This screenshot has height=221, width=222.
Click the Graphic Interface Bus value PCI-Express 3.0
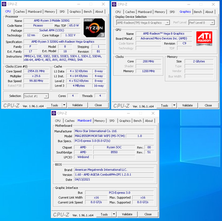click(x=119, y=193)
